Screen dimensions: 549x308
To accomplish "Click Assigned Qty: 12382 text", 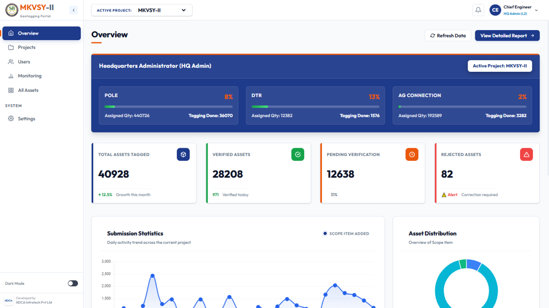I will coord(272,115).
